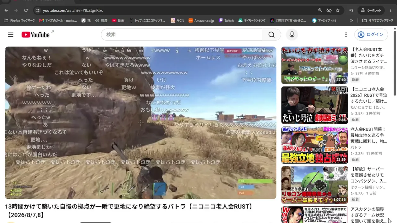397x223 pixels.
Task: Click the video title about バトラ
Action: coord(129,210)
